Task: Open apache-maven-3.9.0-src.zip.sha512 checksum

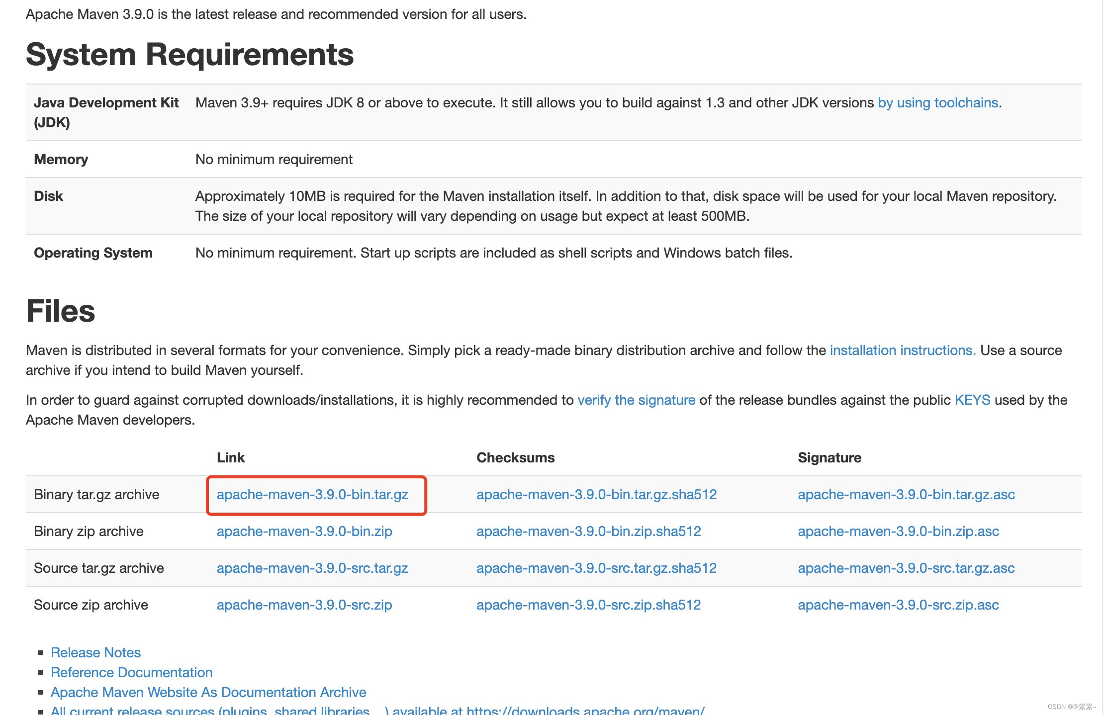Action: point(588,605)
